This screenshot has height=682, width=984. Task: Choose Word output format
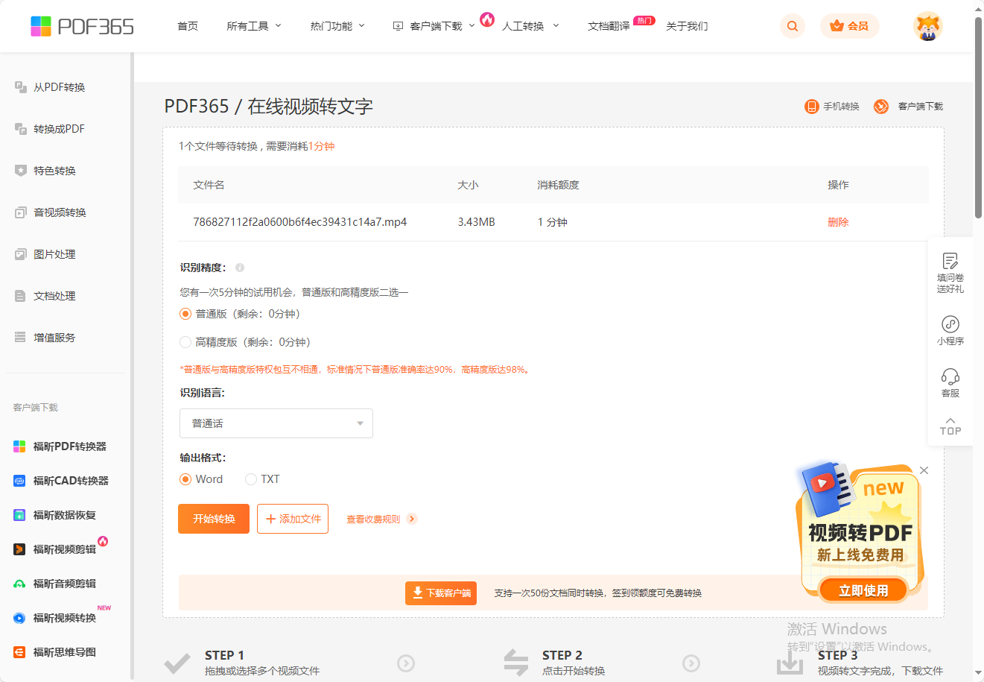pyautogui.click(x=185, y=479)
